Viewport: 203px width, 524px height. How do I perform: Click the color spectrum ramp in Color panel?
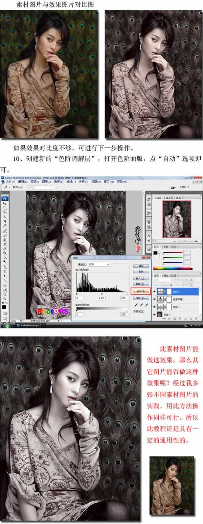173,268
